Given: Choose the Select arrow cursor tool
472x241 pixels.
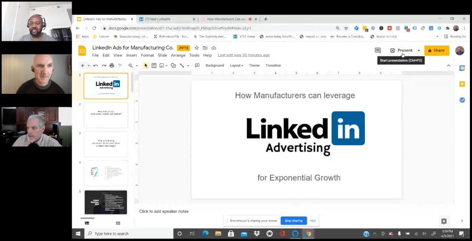Looking at the screenshot, I should [146, 65].
